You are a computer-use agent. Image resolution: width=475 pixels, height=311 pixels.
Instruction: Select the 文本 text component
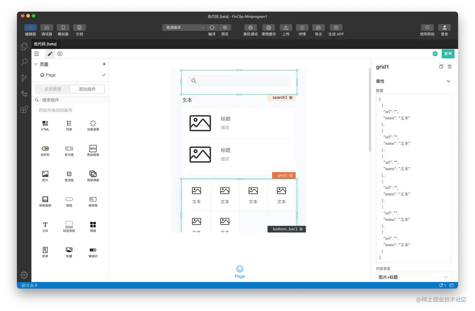click(45, 227)
